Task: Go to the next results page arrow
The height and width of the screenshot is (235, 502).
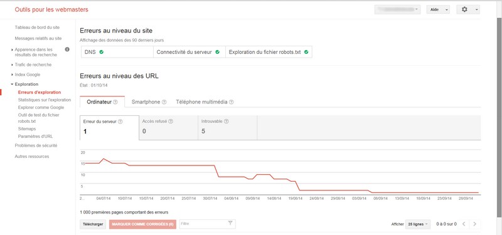Action: (475, 224)
